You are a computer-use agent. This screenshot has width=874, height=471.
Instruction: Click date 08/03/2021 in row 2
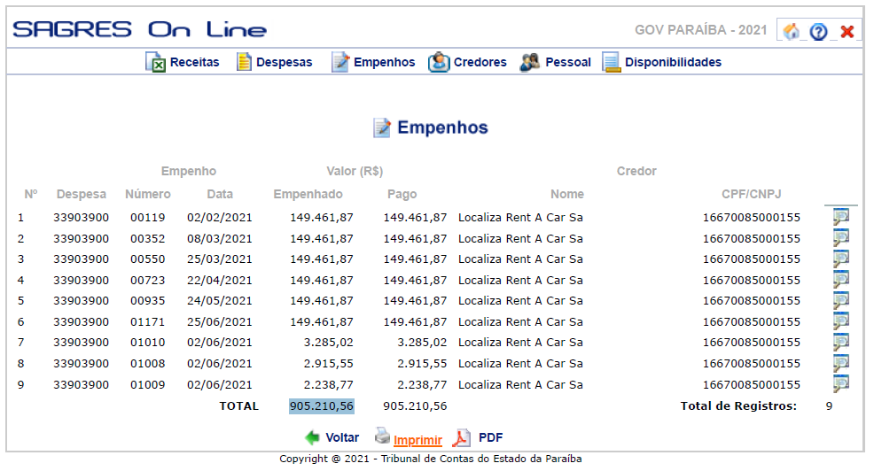click(x=220, y=239)
